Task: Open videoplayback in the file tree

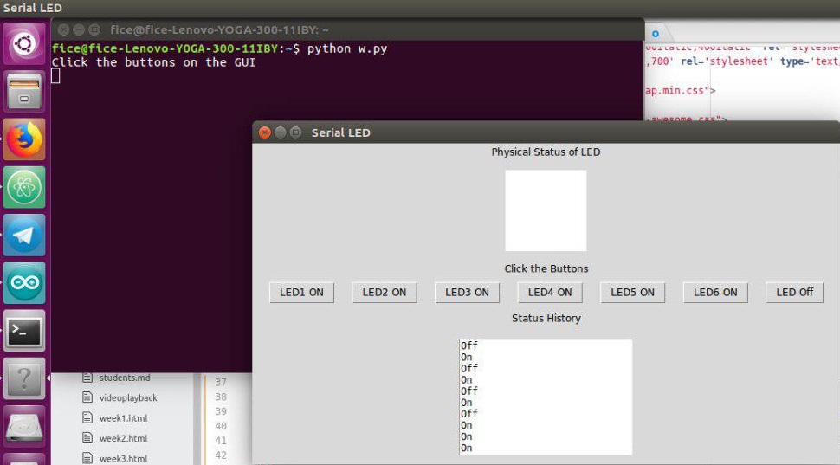Action: point(128,398)
